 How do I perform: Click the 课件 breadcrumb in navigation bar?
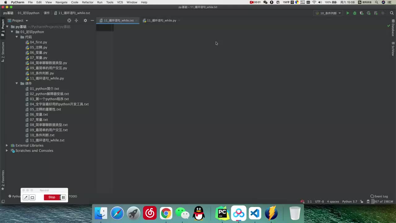click(46, 13)
